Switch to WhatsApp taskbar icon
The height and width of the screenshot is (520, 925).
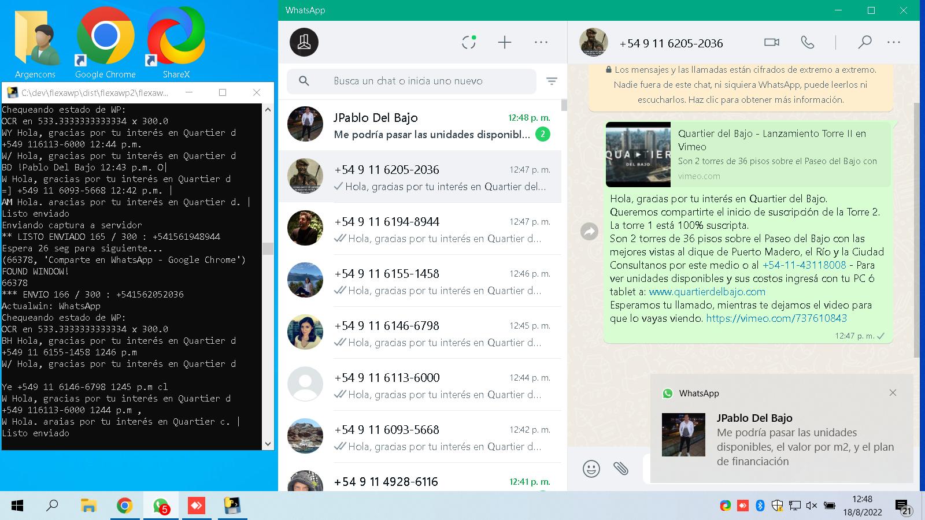(x=161, y=506)
